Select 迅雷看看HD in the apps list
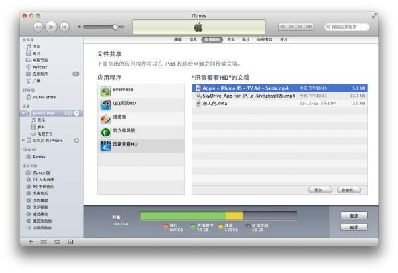 tap(141, 146)
